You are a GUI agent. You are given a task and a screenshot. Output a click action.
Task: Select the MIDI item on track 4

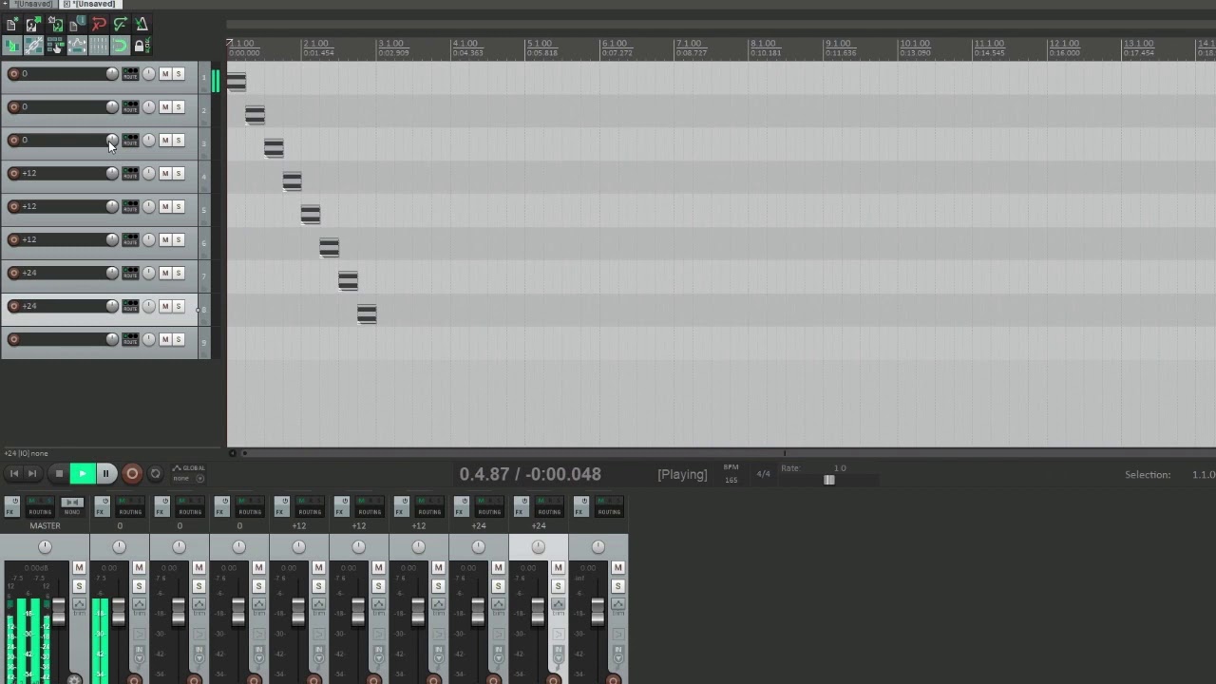pos(292,180)
